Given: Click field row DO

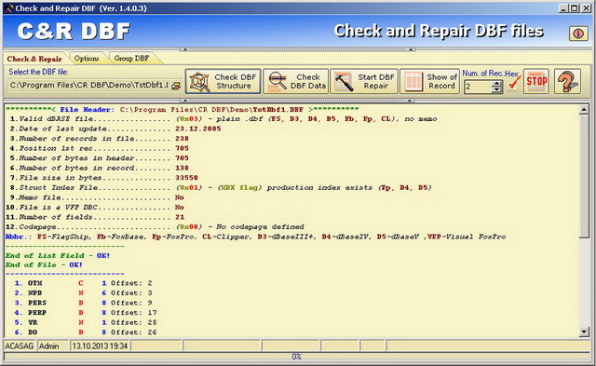Looking at the screenshot, I should coord(86,332).
